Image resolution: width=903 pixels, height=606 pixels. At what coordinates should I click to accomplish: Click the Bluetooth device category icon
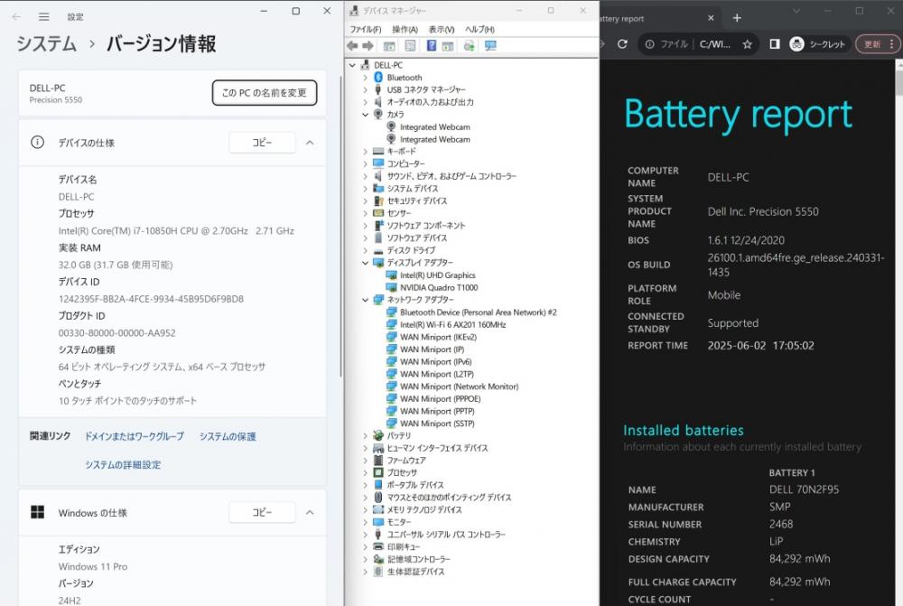coord(378,77)
